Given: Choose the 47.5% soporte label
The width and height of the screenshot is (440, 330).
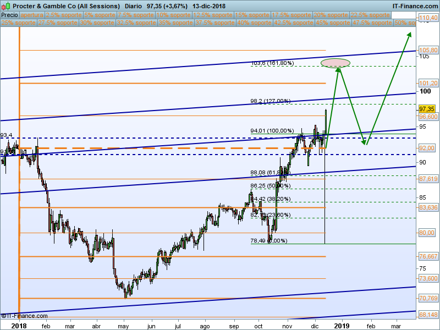Looking at the screenshot, I should pos(372,23).
